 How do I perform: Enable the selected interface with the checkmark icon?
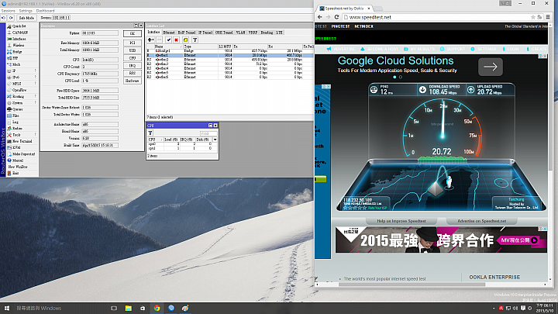coord(169,40)
